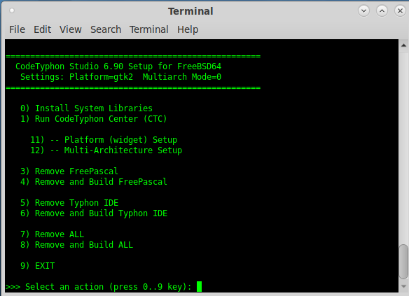
Task: Open the Terminal menu
Action: tap(149, 29)
